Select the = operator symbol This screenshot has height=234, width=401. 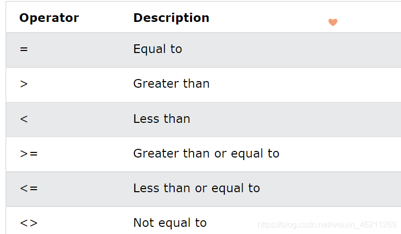tap(23, 49)
